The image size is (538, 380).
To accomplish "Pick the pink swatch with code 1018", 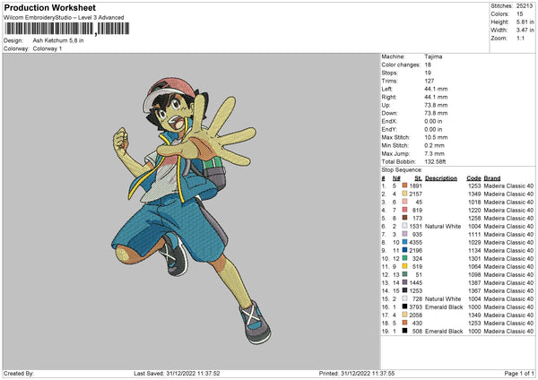I will coord(404,202).
